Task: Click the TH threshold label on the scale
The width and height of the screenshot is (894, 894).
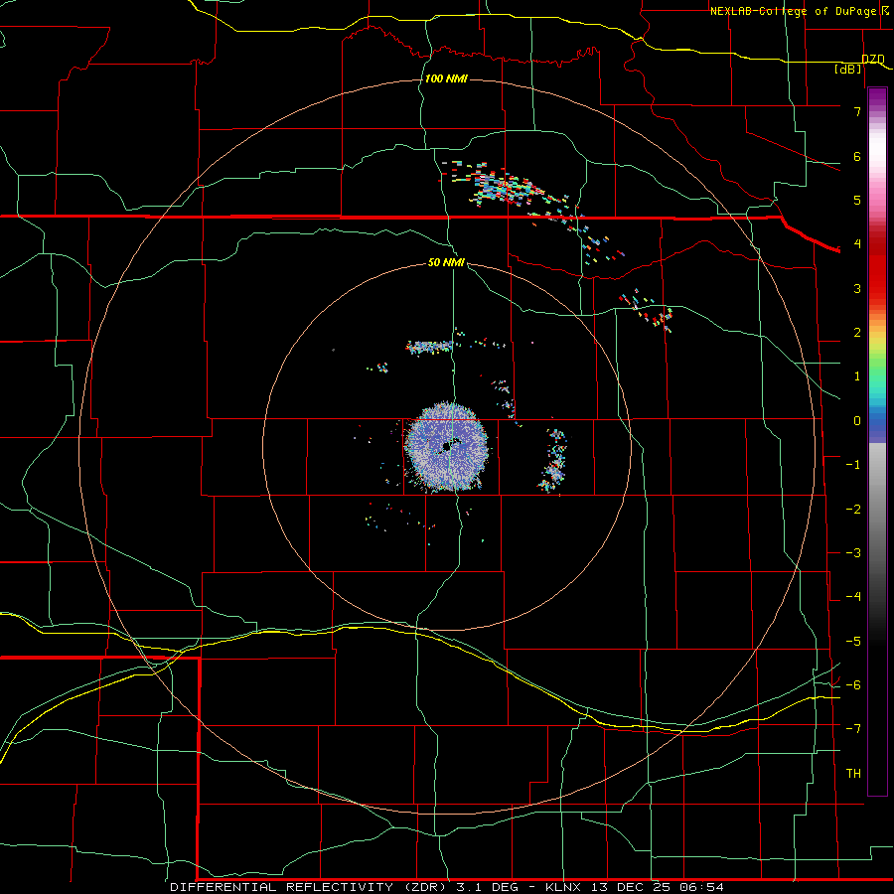Action: pos(853,774)
